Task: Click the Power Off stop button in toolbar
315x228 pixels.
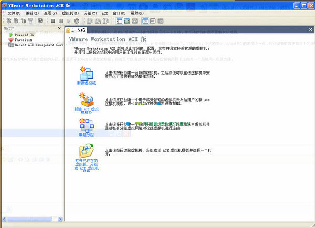Action: (x=53, y=21)
